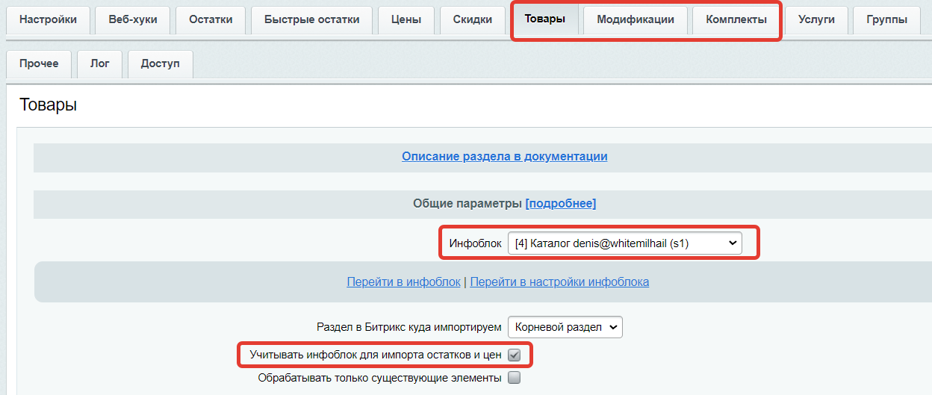This screenshot has width=932, height=395.
Task: Follow the 'Перейти в инфоблок' link
Action: [403, 282]
